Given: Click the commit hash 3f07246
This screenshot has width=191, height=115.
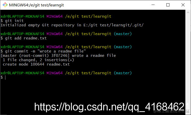Looking at the screenshot, I should (59, 56).
